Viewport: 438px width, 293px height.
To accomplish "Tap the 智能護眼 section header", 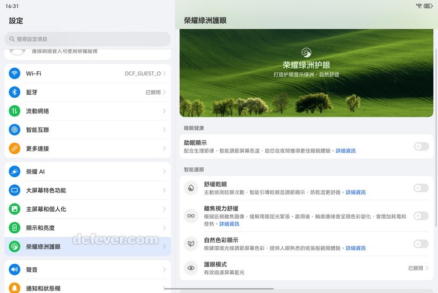I will pyautogui.click(x=194, y=169).
